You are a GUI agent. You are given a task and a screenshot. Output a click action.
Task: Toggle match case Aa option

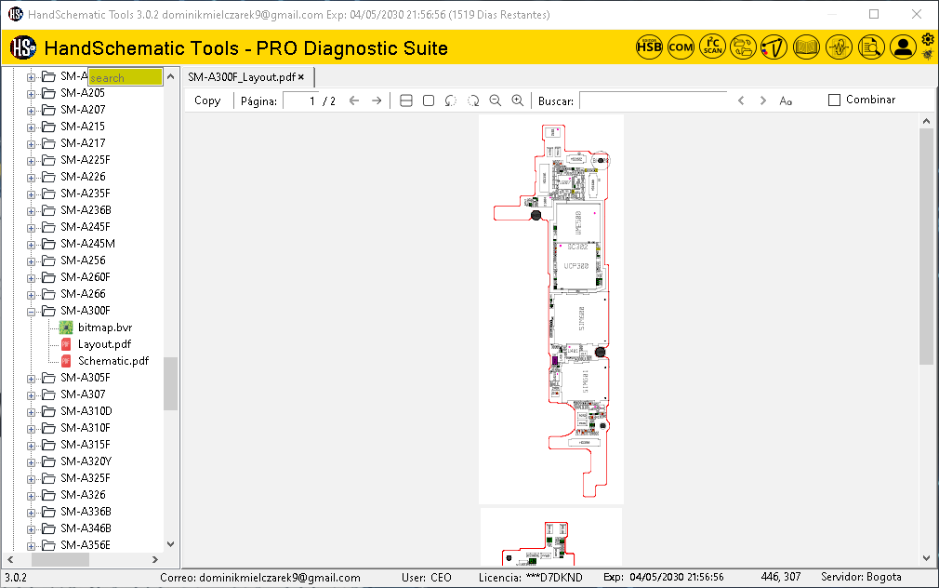pos(786,101)
